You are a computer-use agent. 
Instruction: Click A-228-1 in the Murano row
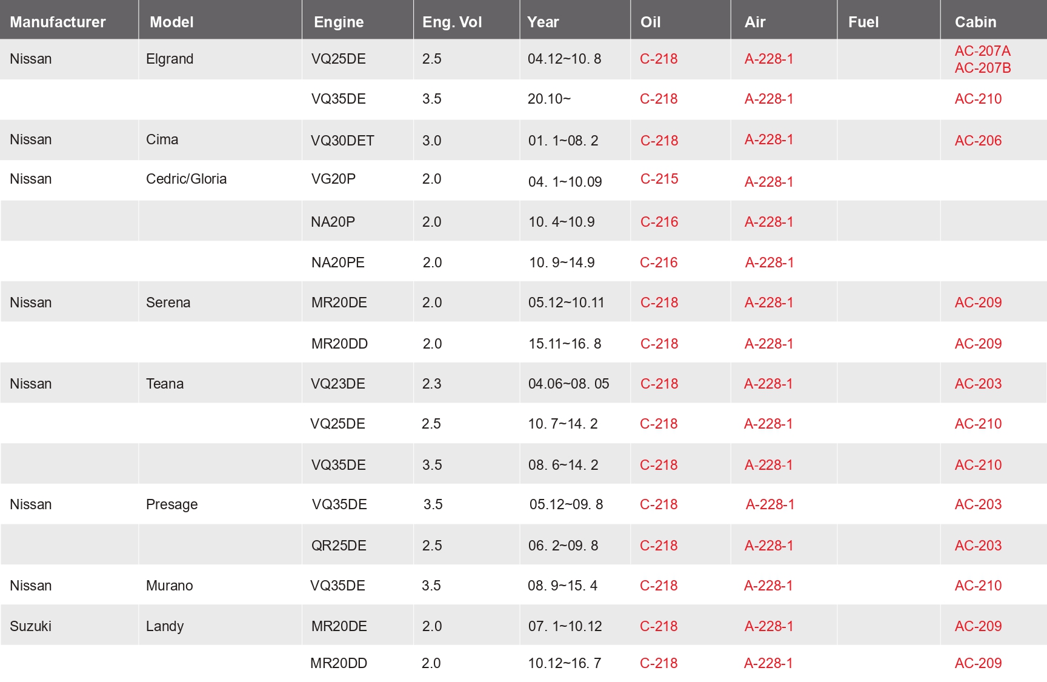768,586
